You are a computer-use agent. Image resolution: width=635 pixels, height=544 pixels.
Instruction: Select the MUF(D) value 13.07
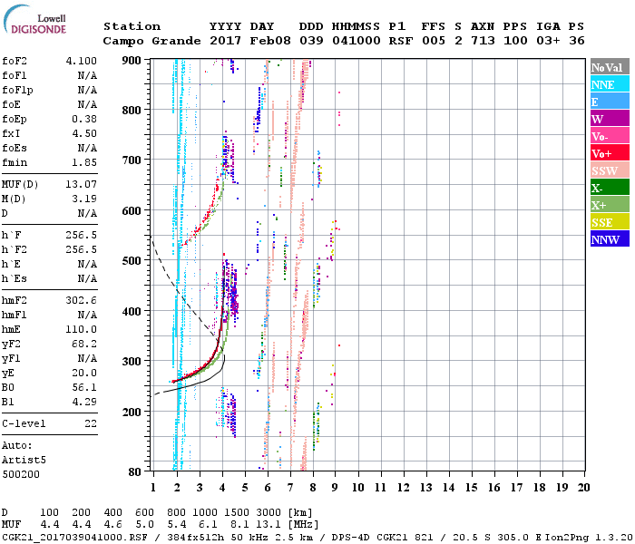(x=82, y=185)
